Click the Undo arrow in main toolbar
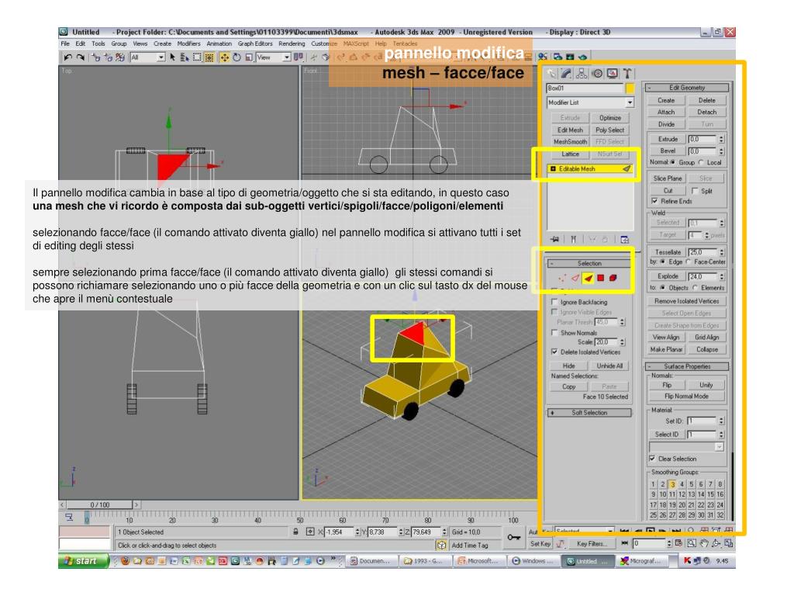 coord(68,57)
